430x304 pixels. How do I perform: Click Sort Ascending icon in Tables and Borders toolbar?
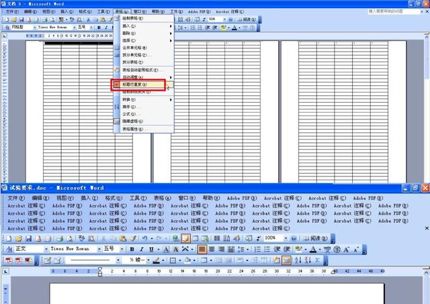(x=298, y=260)
